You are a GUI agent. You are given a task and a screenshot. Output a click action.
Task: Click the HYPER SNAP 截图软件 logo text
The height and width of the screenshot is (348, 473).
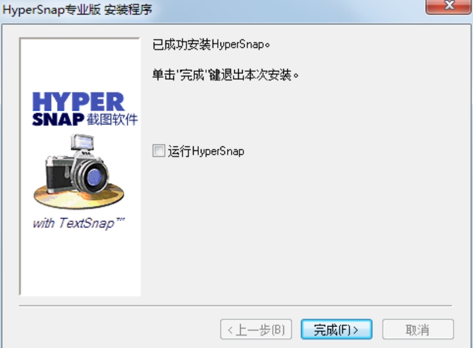pos(85,109)
